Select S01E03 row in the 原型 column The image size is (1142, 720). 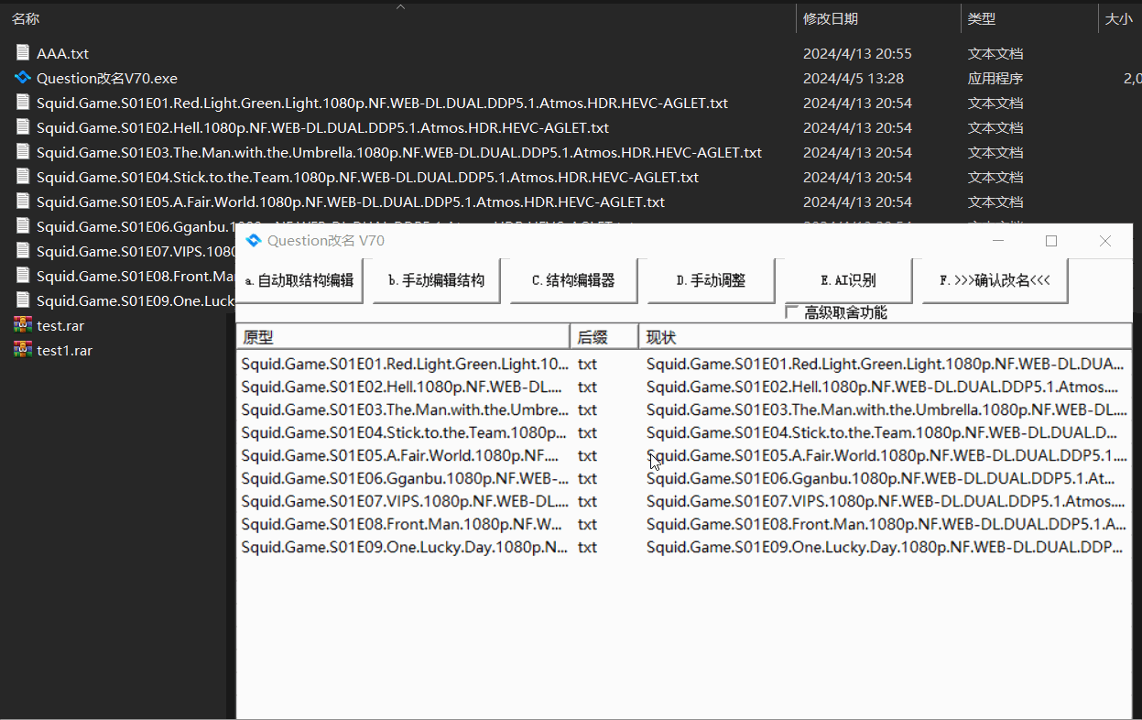(405, 409)
